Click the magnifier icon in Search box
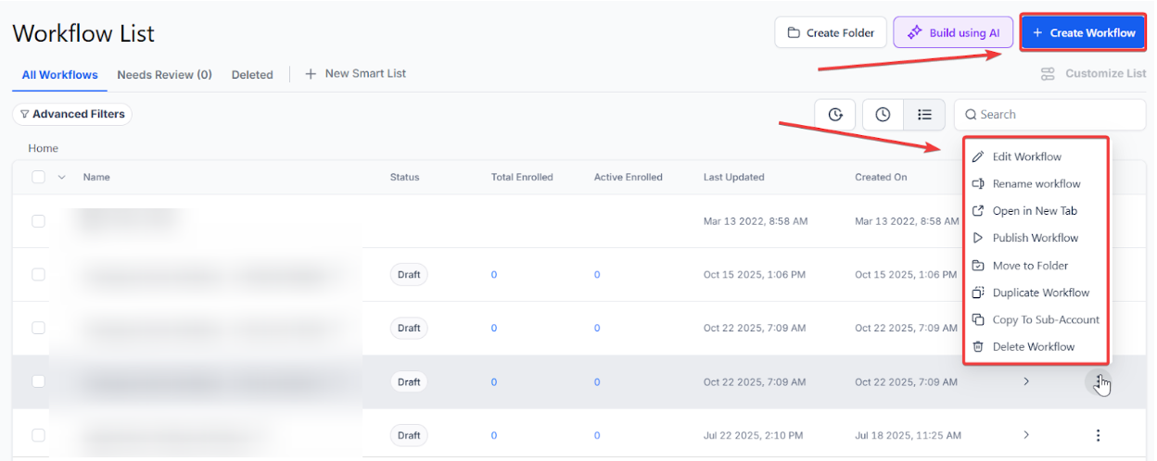This screenshot has width=1157, height=461. [971, 115]
